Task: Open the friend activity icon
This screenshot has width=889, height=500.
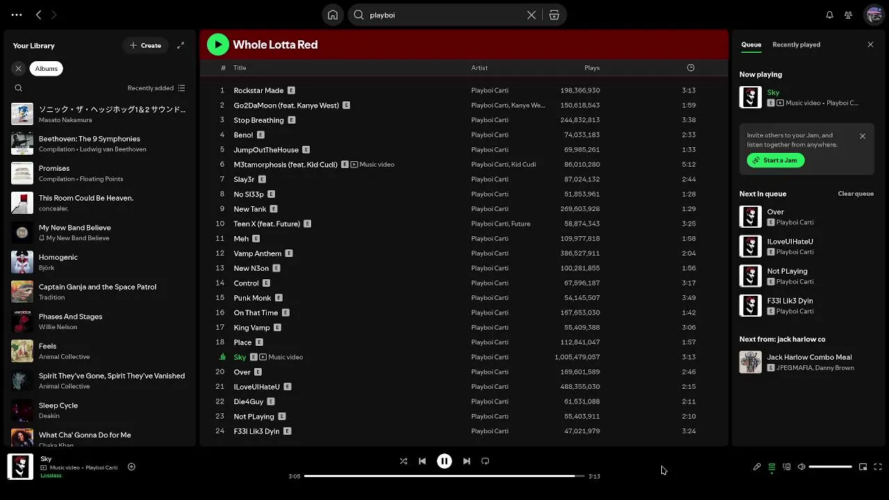Action: coord(848,15)
